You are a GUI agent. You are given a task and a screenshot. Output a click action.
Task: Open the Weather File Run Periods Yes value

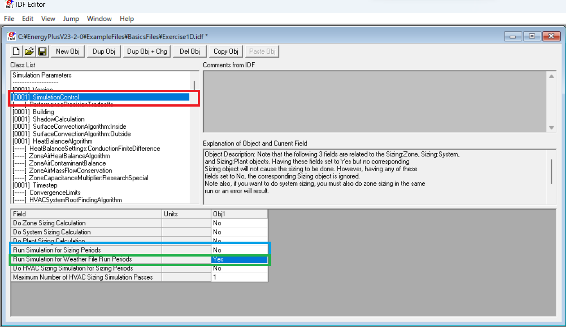(x=239, y=259)
